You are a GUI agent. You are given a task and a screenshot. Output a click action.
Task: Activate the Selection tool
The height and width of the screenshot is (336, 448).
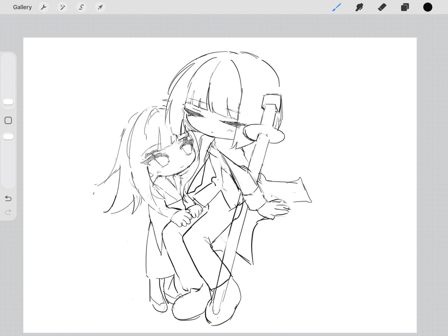pos(81,7)
